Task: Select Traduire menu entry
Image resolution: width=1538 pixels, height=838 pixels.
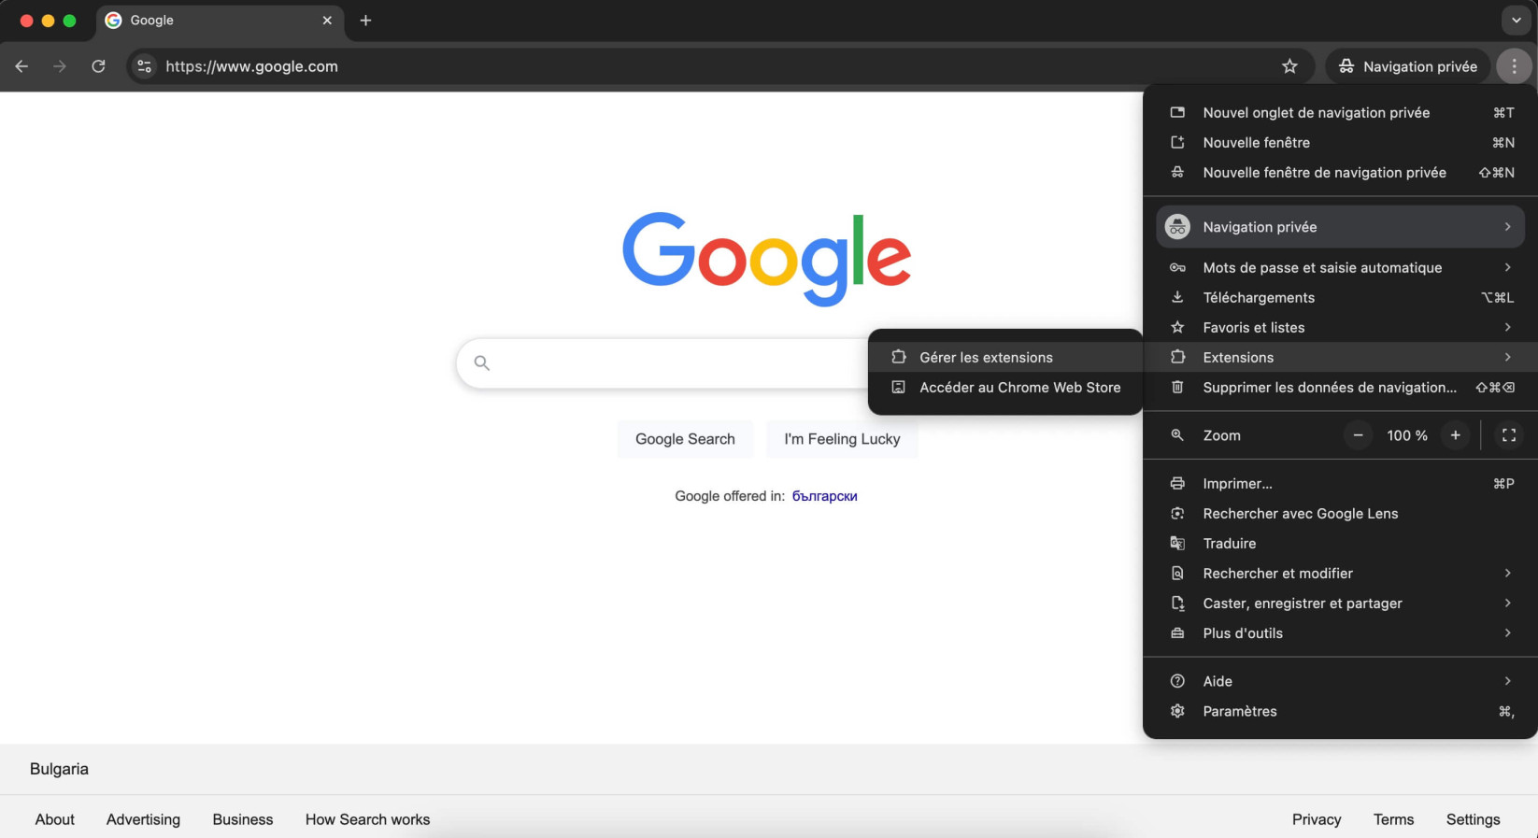Action: [x=1340, y=544]
